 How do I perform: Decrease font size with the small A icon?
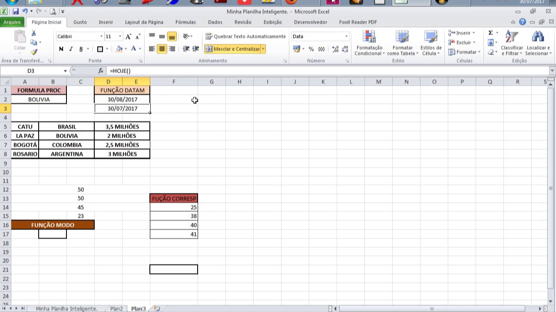[x=138, y=37]
